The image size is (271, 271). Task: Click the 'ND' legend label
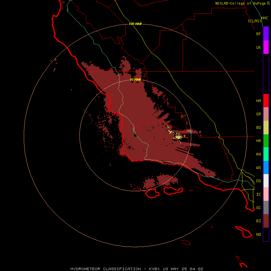pos(258,235)
